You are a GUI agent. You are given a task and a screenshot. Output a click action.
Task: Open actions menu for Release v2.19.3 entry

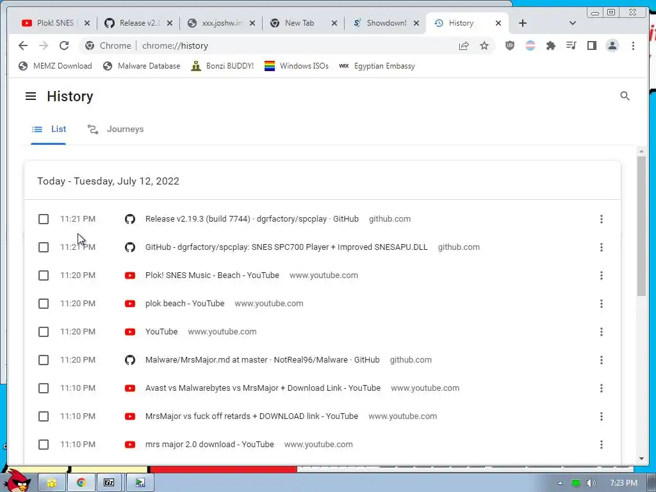[x=601, y=219]
